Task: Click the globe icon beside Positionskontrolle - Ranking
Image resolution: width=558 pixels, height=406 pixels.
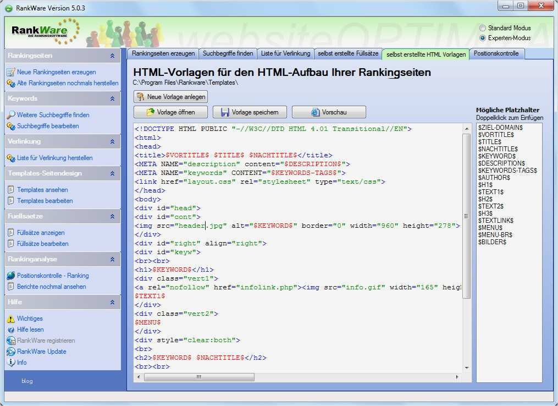Action: (x=10, y=276)
